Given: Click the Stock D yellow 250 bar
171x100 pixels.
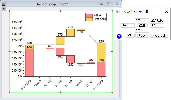Looking at the screenshot, I should (x=71, y=33).
